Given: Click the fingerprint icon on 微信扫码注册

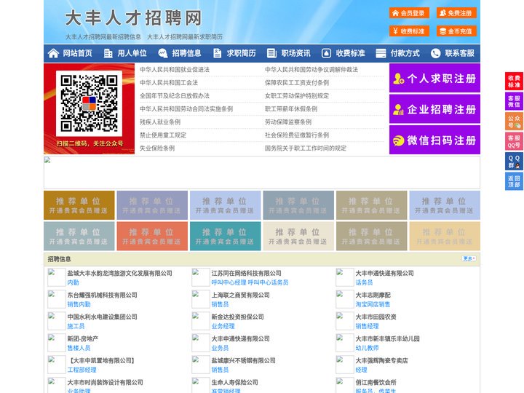Looking at the screenshot, I should point(398,140).
